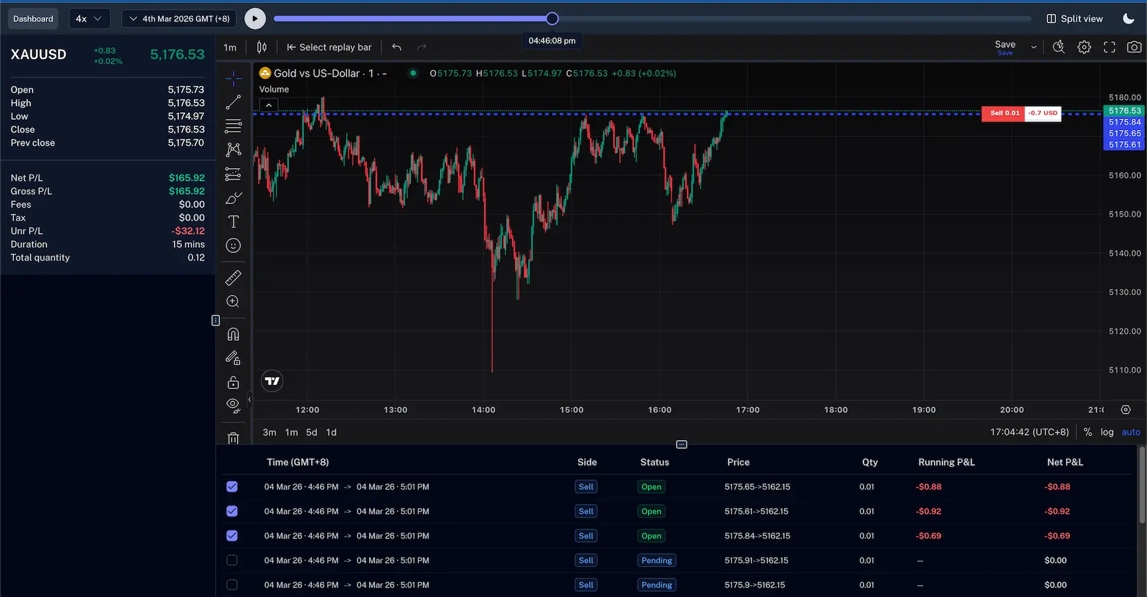The height and width of the screenshot is (597, 1147).
Task: Switch the chart to 5d timeframe
Action: pos(311,432)
